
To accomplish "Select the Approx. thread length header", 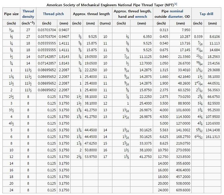I will [91, 14].
